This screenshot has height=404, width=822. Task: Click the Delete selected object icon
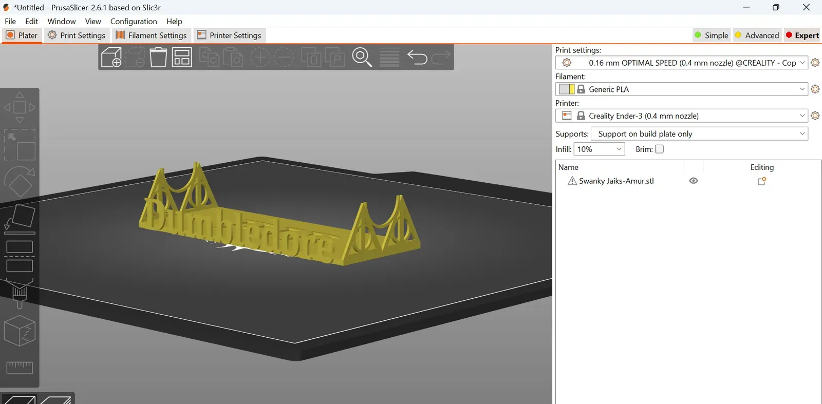click(x=135, y=57)
